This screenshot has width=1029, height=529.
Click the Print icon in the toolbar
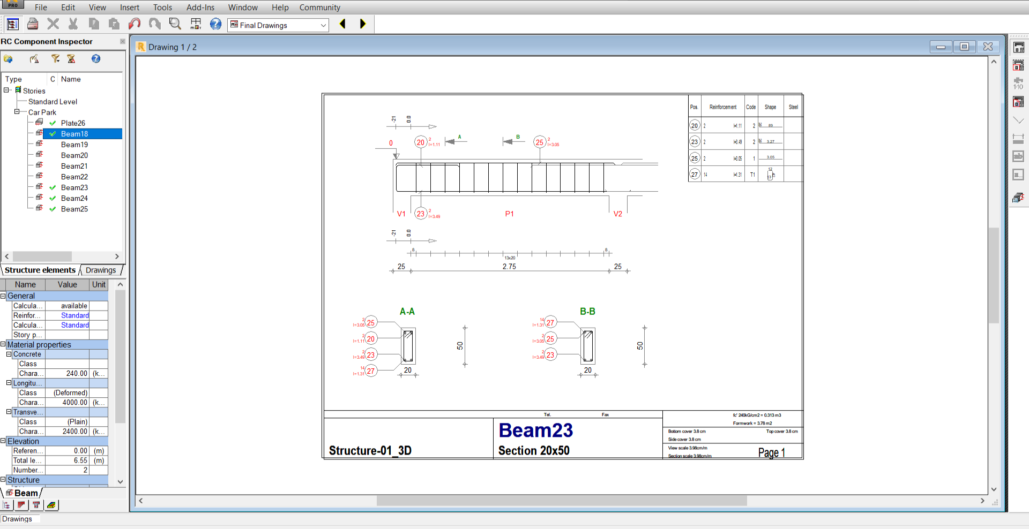33,24
